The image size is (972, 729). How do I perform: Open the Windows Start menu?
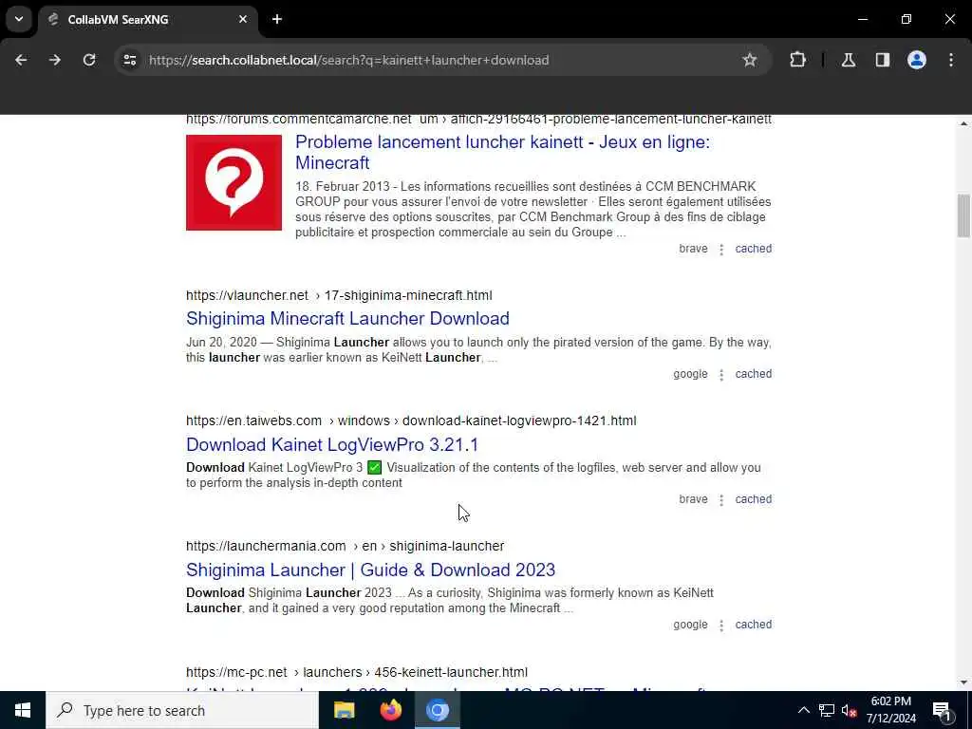(23, 710)
